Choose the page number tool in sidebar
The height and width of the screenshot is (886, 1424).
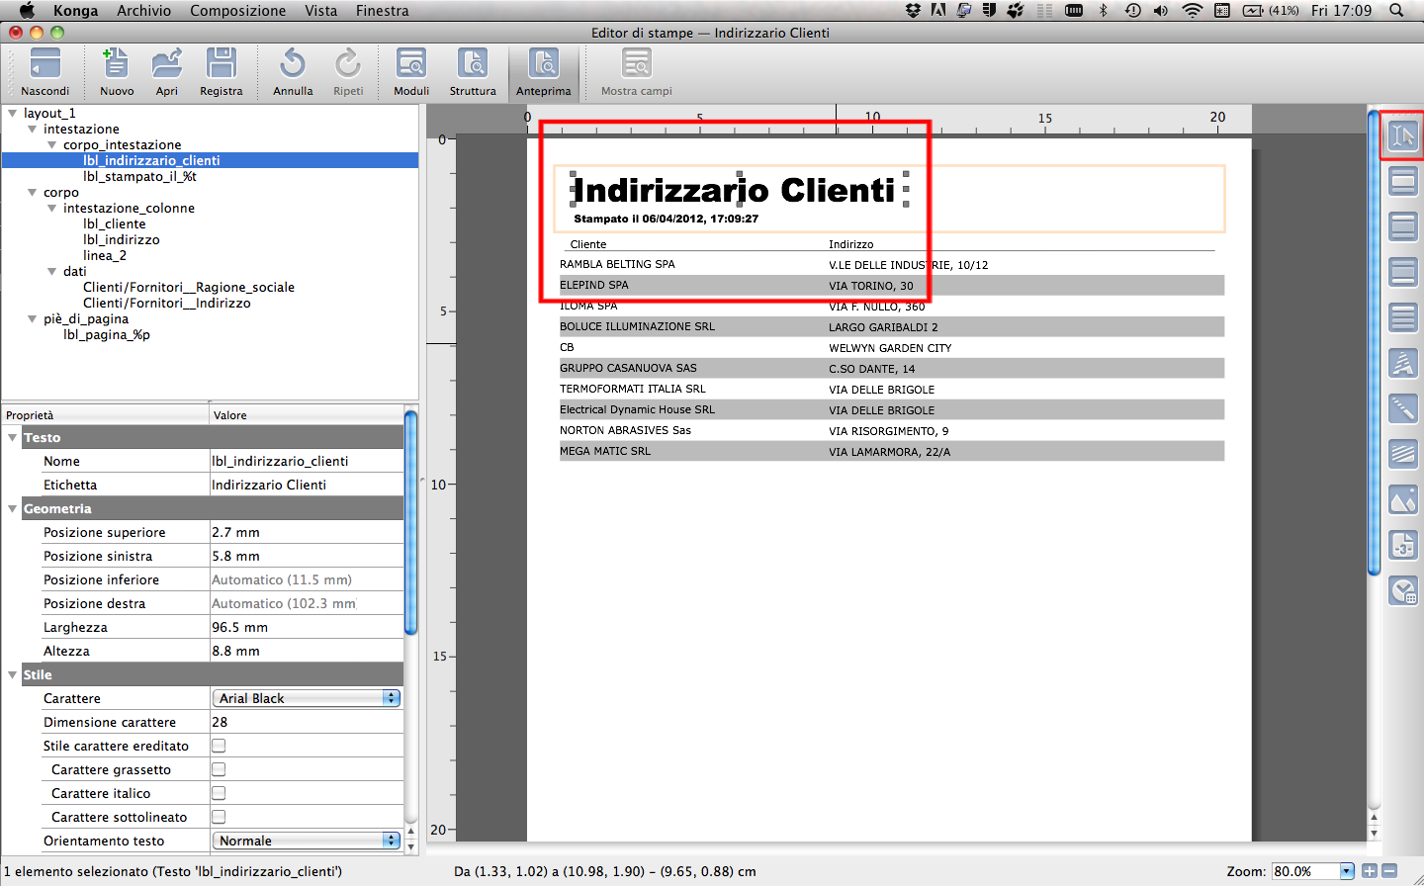point(1402,546)
